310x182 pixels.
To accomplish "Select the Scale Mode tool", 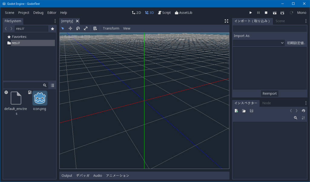I will click(86, 28).
